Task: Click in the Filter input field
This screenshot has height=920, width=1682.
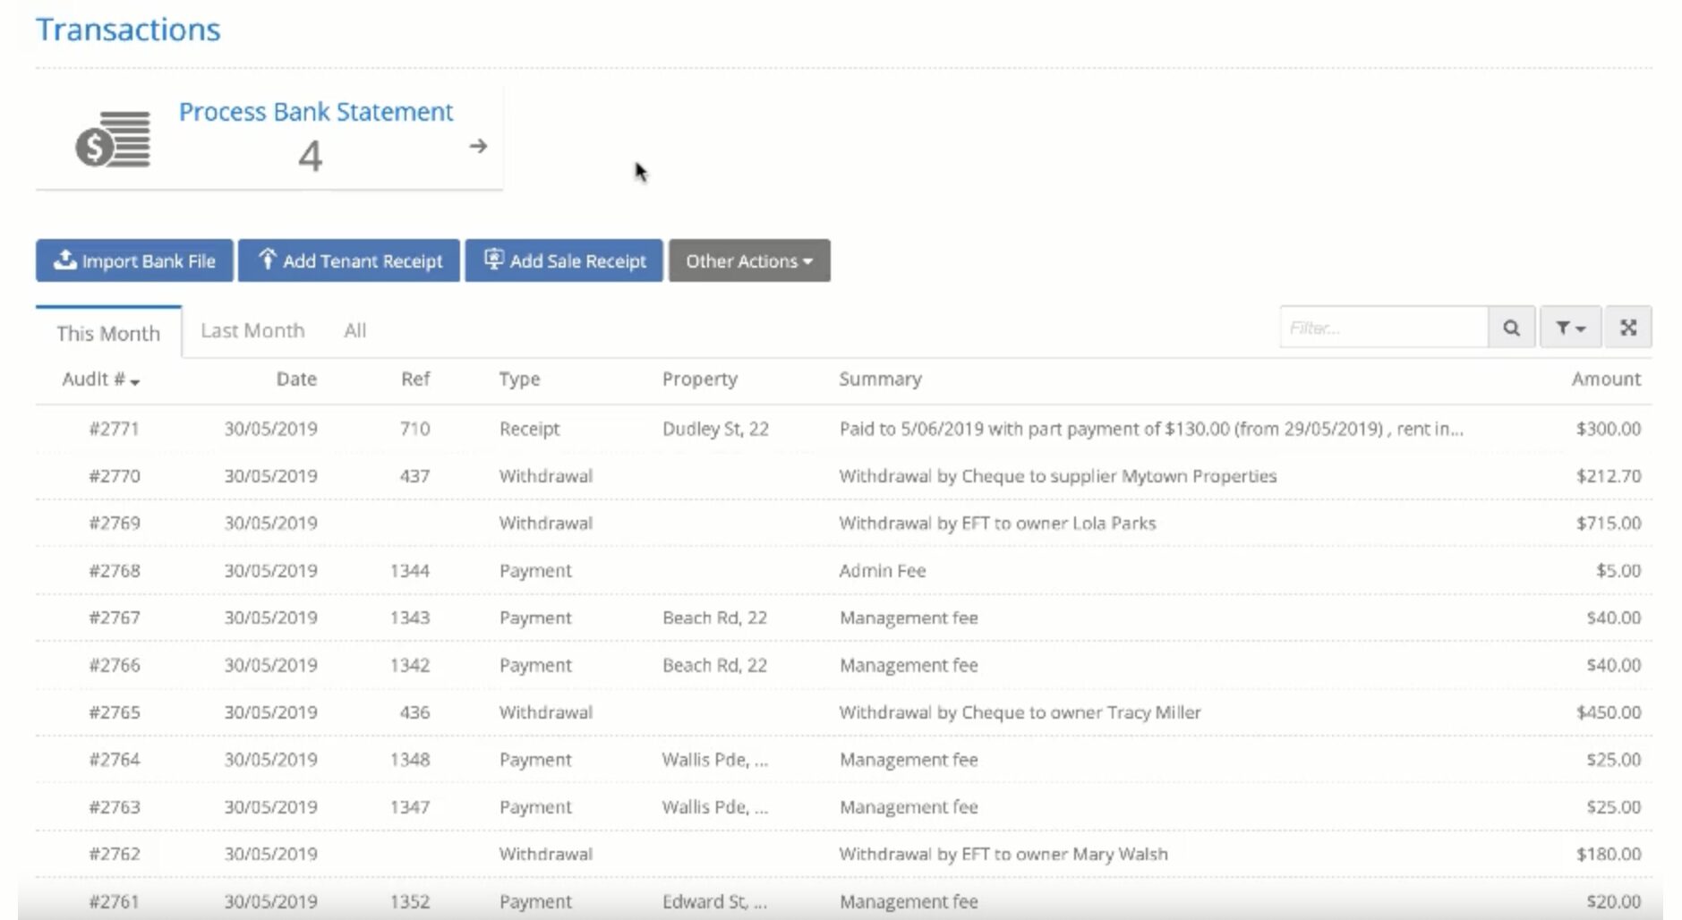Action: tap(1384, 328)
